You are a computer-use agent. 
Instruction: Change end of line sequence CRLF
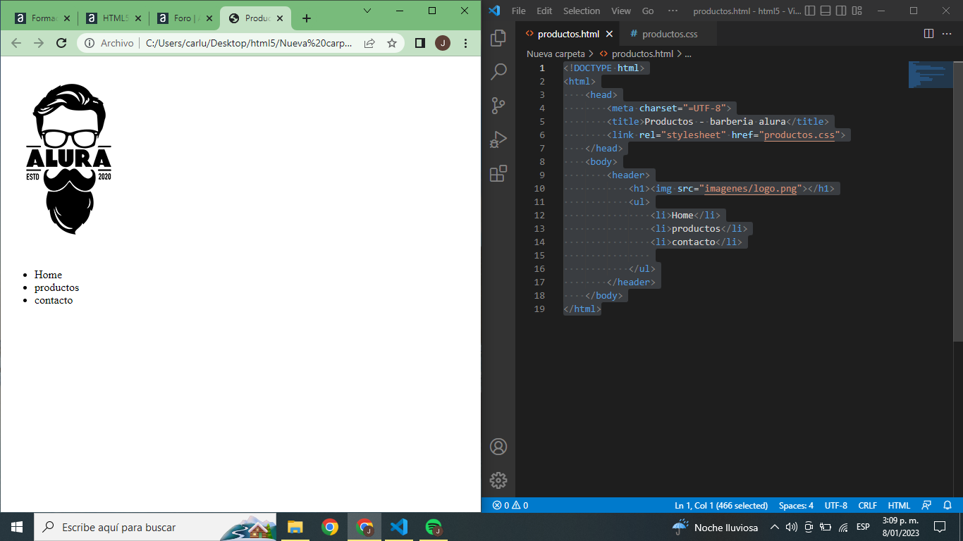click(x=867, y=505)
